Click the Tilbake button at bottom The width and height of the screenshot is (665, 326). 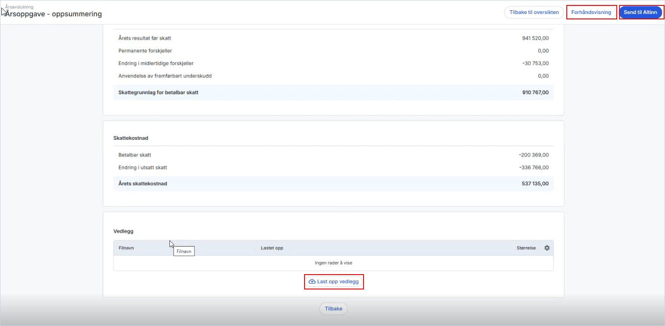point(333,309)
